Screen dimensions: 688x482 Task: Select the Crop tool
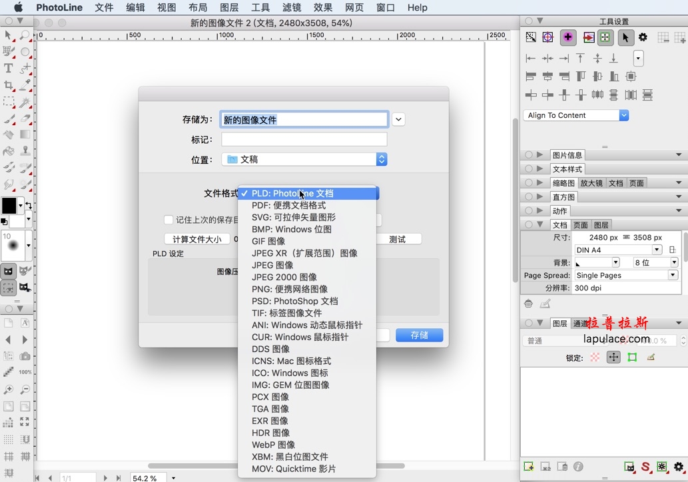[x=8, y=85]
